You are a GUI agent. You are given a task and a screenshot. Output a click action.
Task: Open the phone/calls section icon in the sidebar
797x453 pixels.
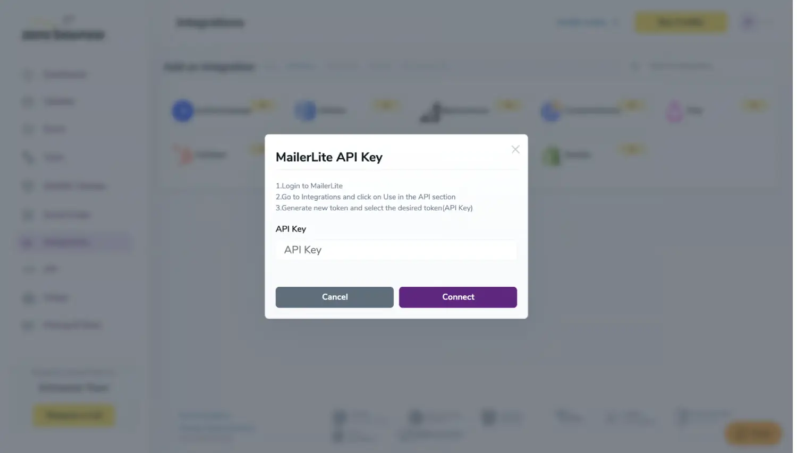coord(28,157)
